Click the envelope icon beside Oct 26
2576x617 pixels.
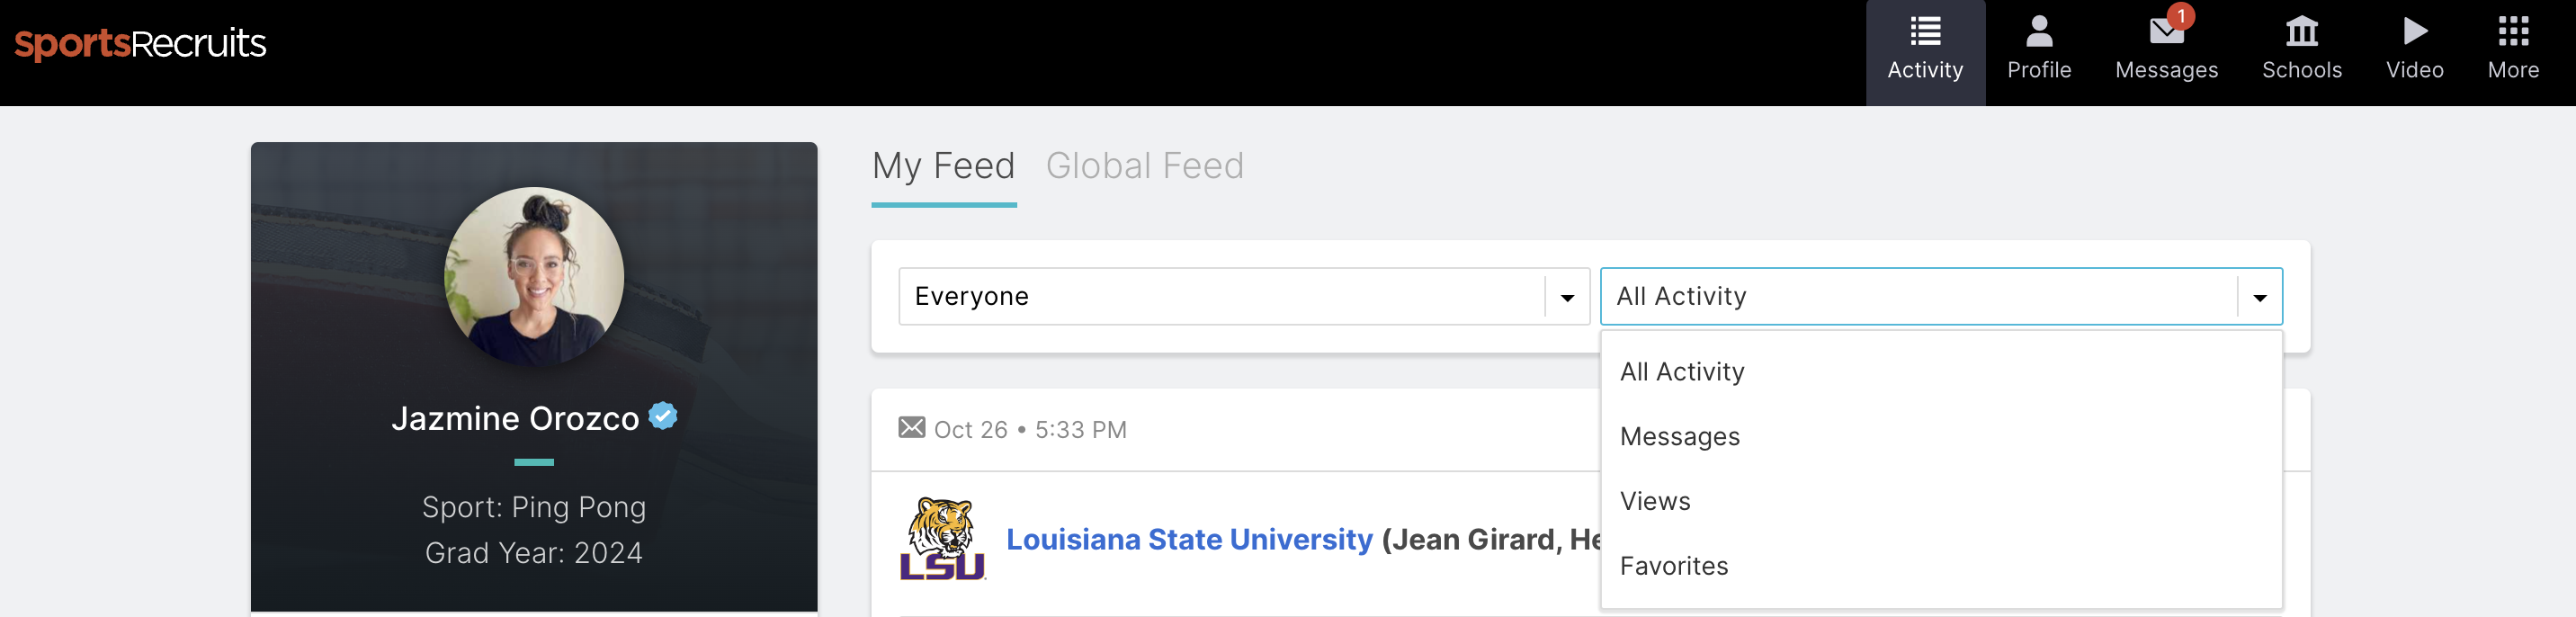click(x=911, y=428)
